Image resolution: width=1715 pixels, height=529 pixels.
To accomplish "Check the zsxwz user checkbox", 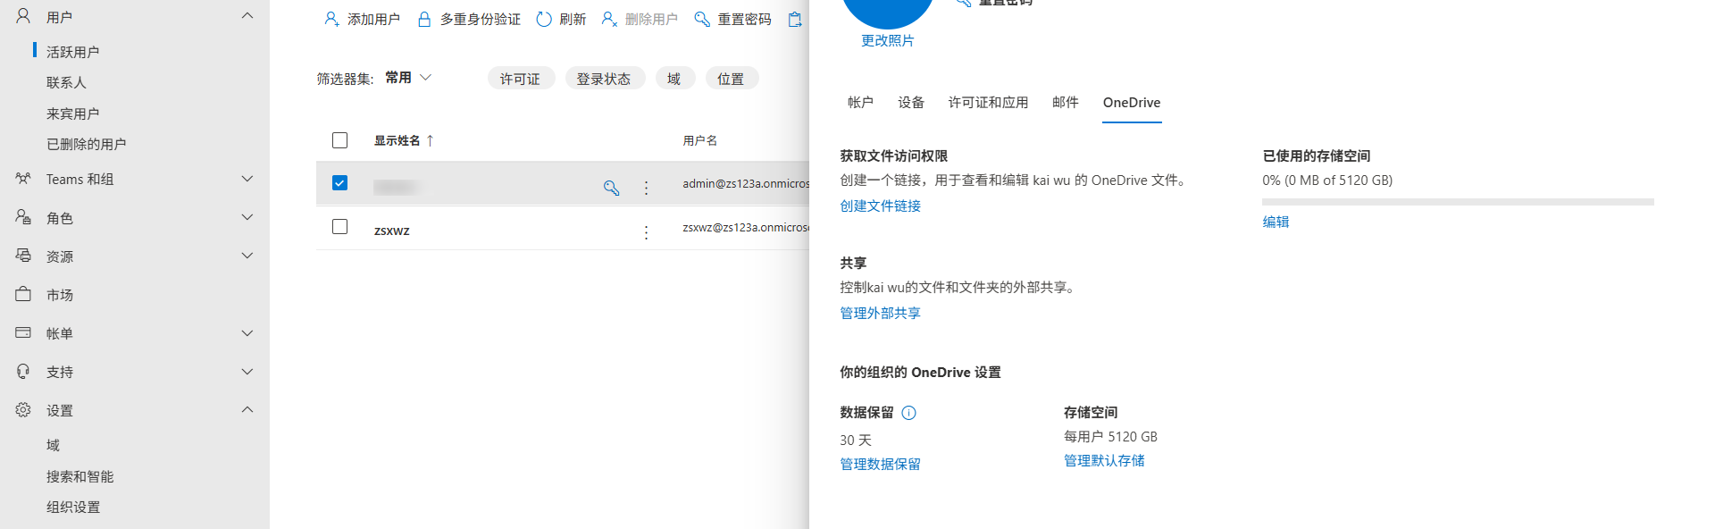I will coord(339,227).
